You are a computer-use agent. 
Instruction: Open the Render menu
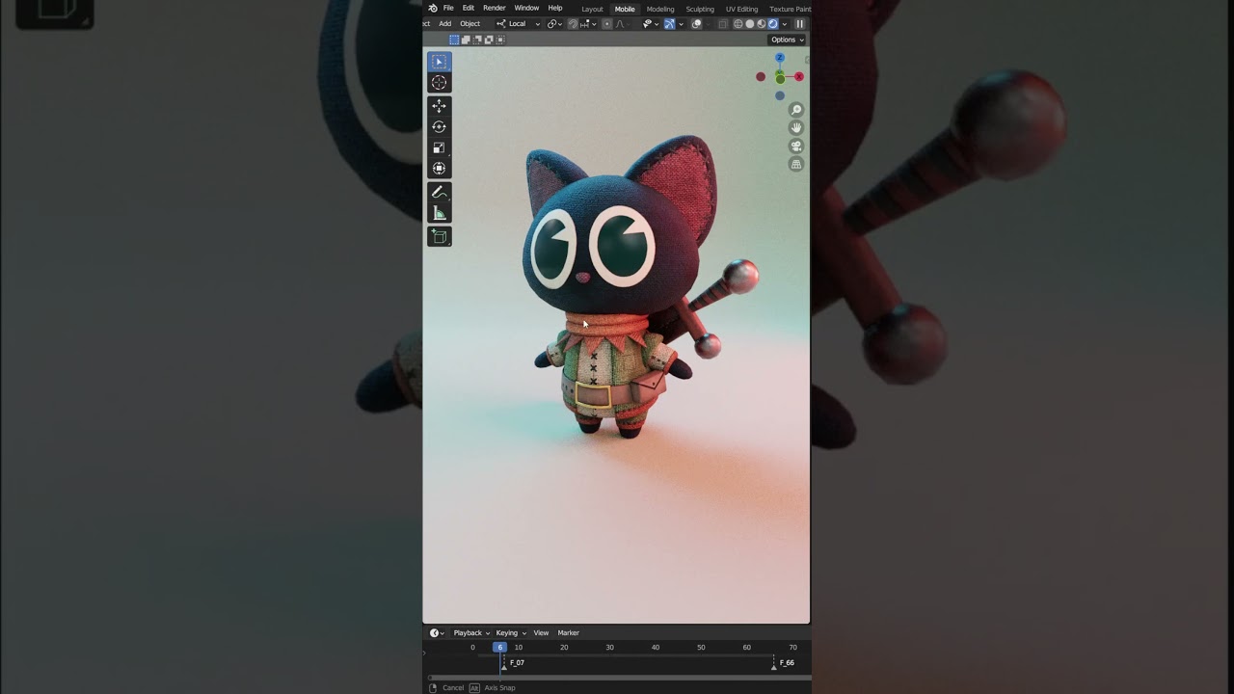(495, 8)
